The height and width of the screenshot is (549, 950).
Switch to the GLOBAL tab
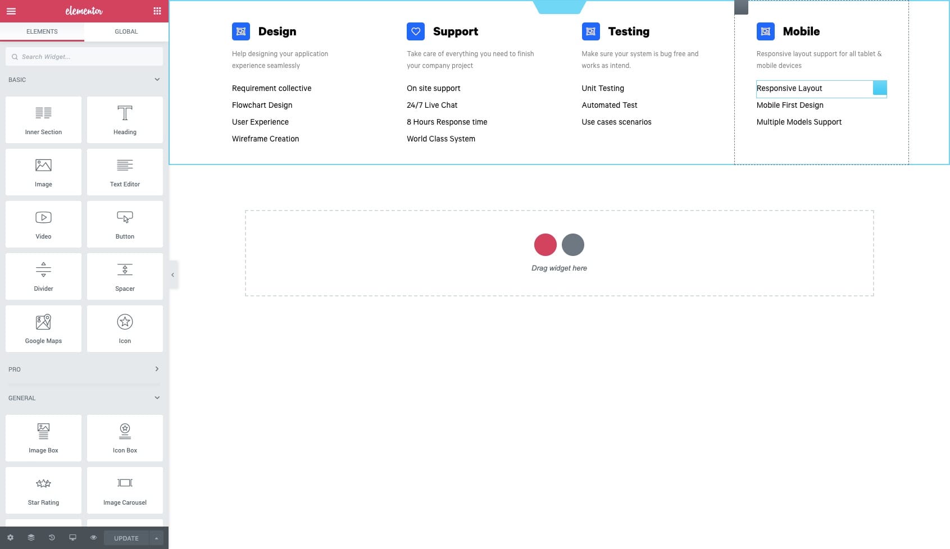126,31
